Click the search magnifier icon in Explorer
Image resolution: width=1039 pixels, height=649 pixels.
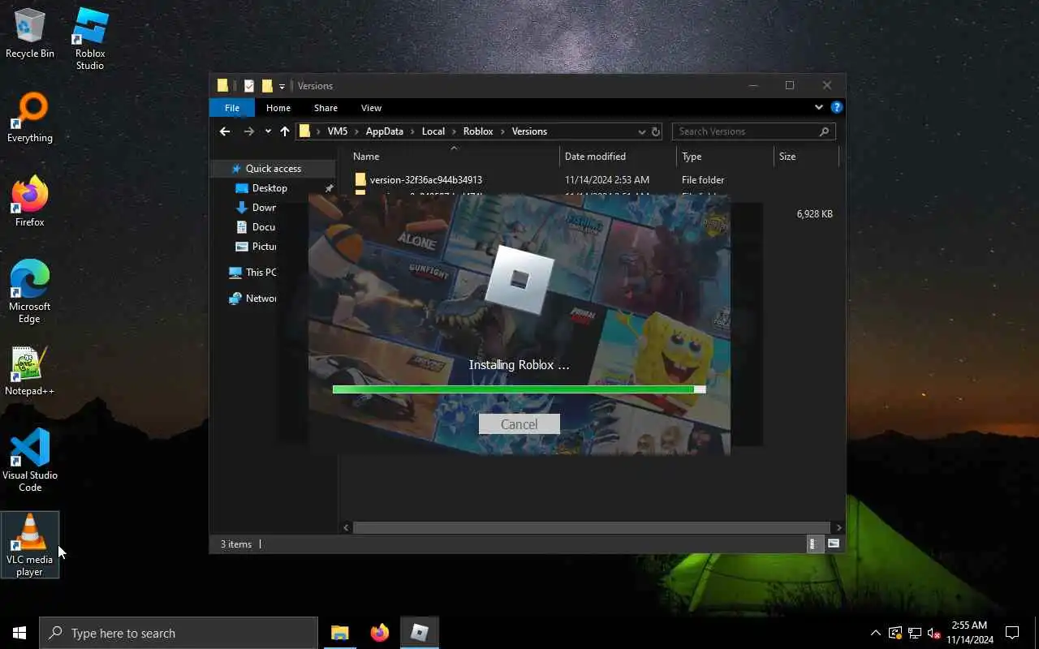[x=824, y=131]
